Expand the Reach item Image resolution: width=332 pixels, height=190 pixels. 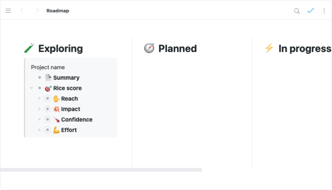pyautogui.click(x=40, y=99)
